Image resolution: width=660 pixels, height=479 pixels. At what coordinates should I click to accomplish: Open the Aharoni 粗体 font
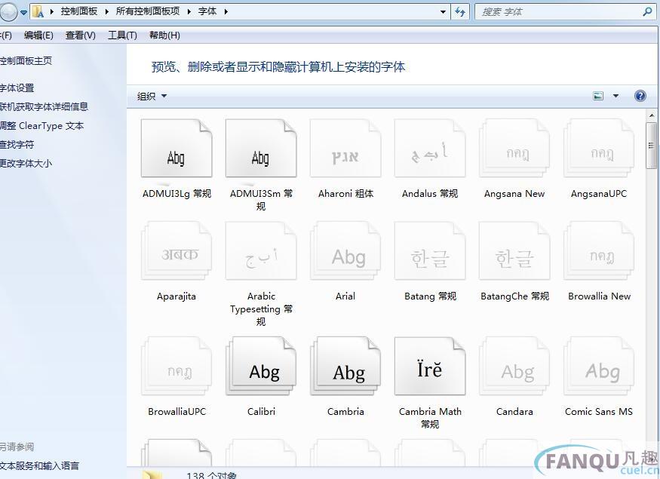345,148
